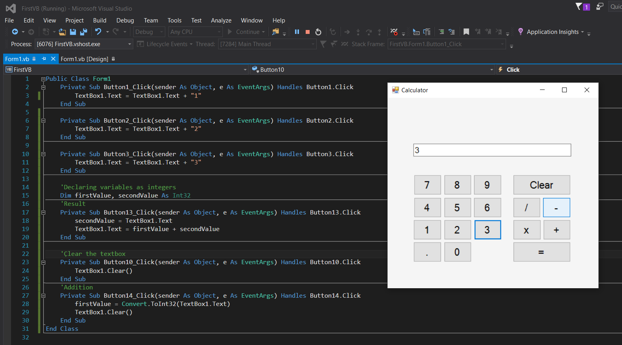Open the File menu

click(x=9, y=21)
